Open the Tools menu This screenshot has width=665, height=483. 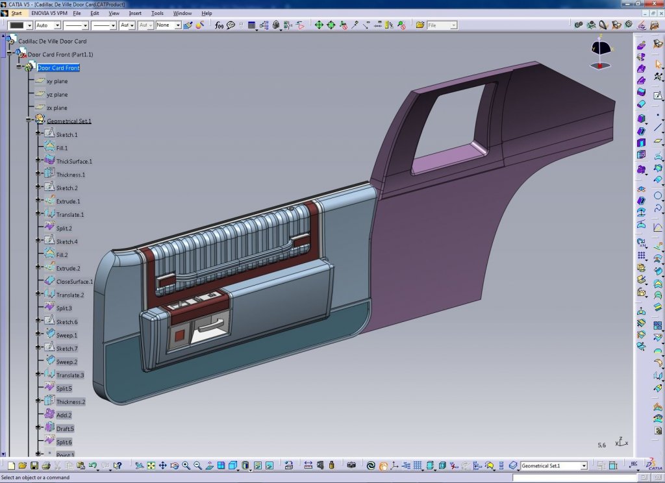pyautogui.click(x=157, y=13)
